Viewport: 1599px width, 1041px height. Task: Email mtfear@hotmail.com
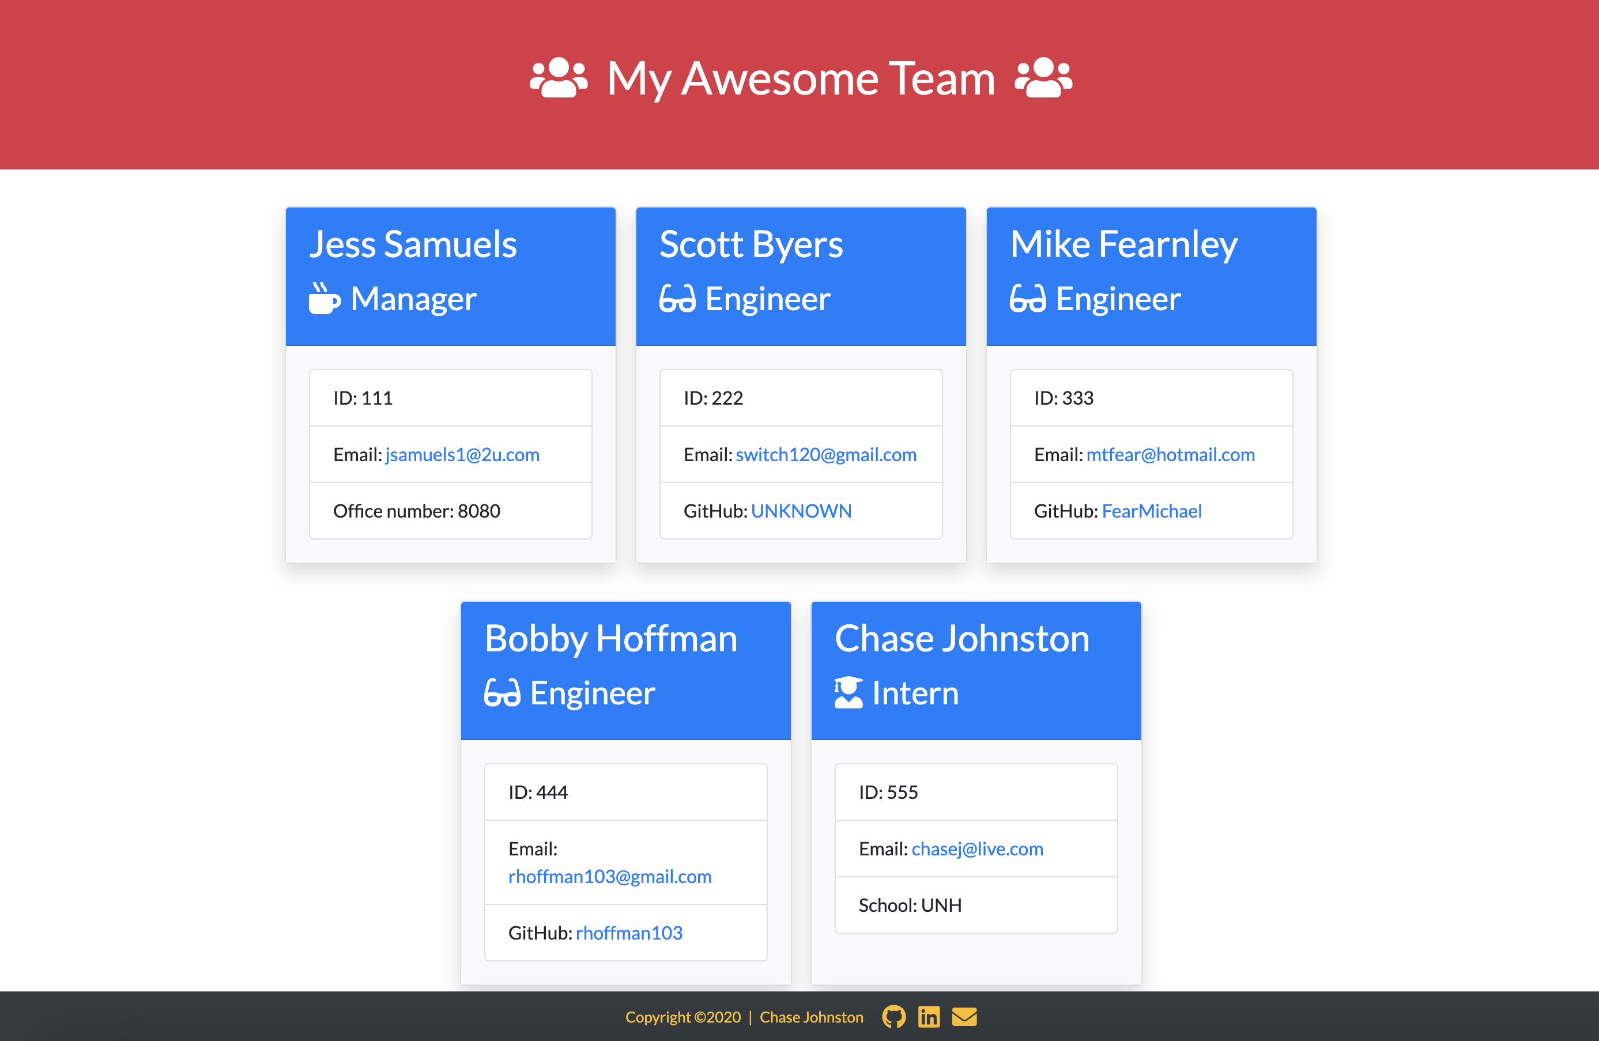(x=1170, y=454)
